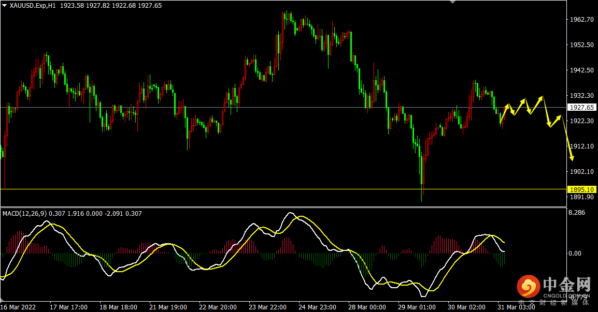Screen dimensions: 598x312
Task: Click the XAUUSD.Exp,H1 chart dropdown triangle
Action: tap(5, 6)
